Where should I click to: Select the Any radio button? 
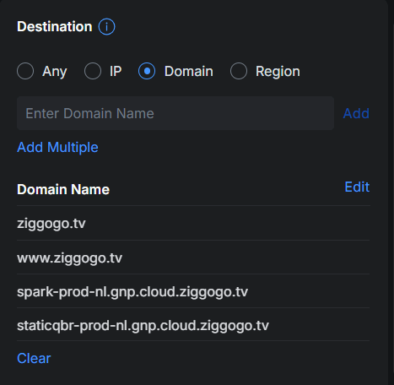(25, 71)
